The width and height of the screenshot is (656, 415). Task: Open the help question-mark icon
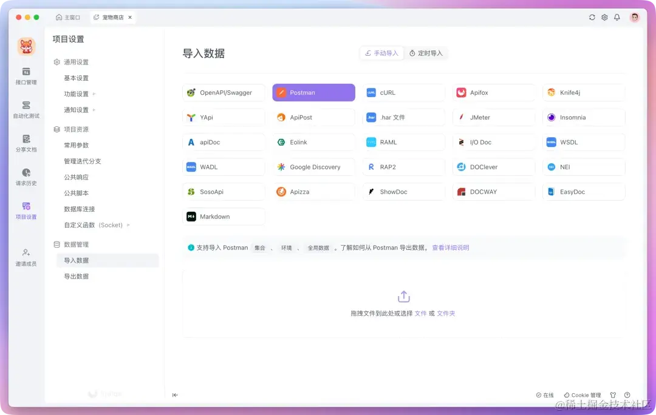[627, 394]
